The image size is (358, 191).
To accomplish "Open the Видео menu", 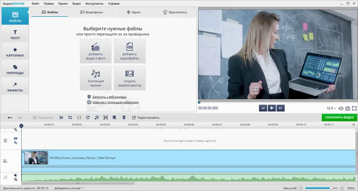I will [x=76, y=4].
